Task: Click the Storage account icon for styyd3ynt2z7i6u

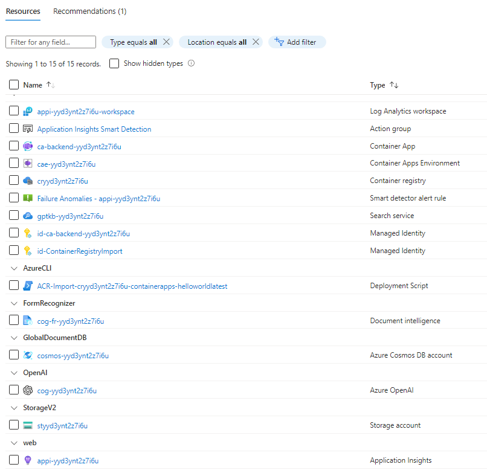Action: click(28, 425)
